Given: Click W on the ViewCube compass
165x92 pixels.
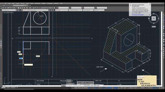Looking at the screenshot, I should pyautogui.click(x=149, y=19).
